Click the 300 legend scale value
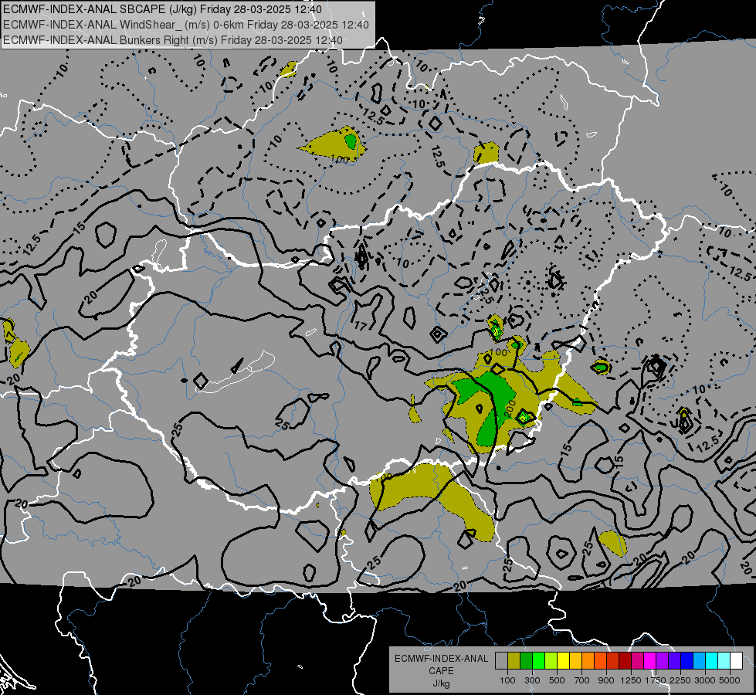 coord(532,680)
